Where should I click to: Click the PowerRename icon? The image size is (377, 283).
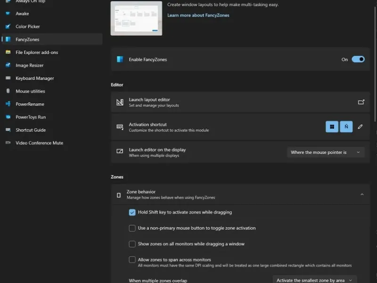coord(8,104)
